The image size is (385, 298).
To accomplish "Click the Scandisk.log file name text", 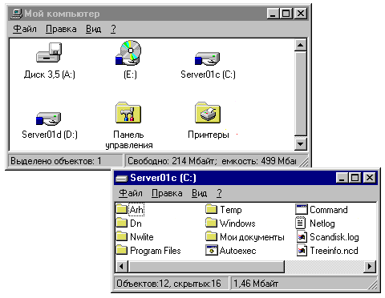I will point(334,237).
